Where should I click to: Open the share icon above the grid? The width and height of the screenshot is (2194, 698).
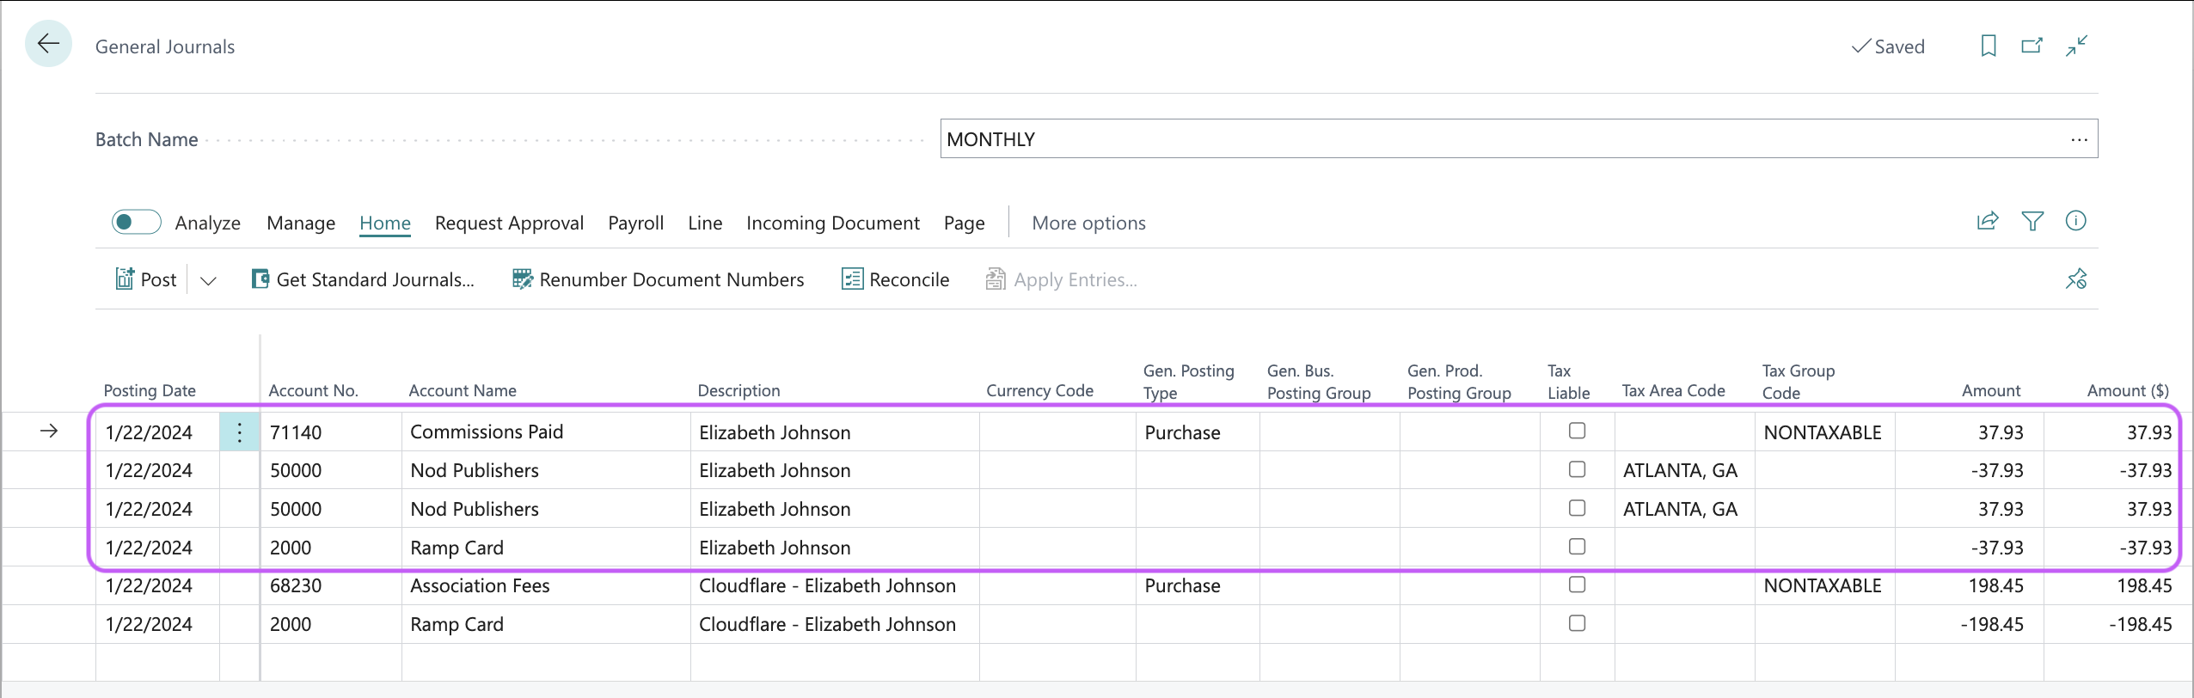point(1987,222)
